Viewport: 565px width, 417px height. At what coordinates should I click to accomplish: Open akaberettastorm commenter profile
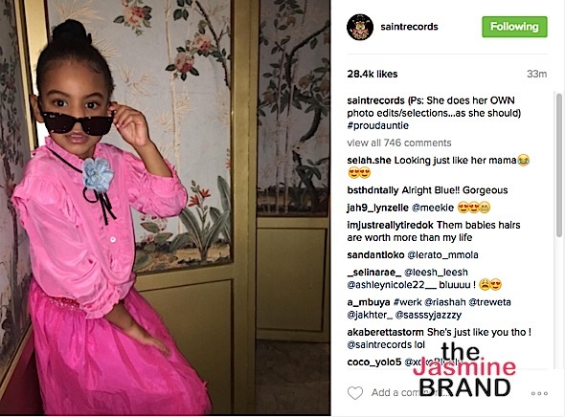[x=386, y=332]
